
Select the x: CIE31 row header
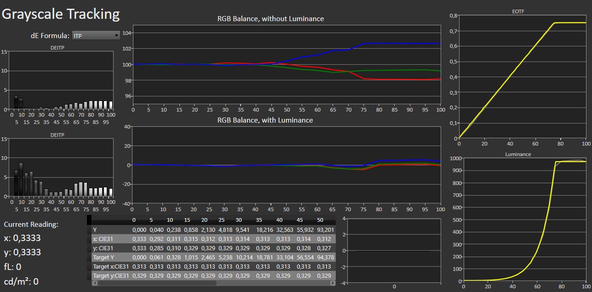(110, 239)
